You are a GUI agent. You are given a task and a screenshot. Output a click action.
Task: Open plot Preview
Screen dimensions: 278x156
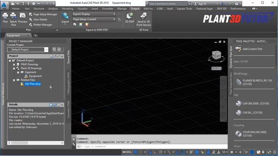23,18
